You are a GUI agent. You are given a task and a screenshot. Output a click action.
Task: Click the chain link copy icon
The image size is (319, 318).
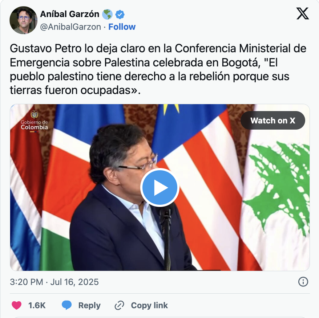[120, 305]
